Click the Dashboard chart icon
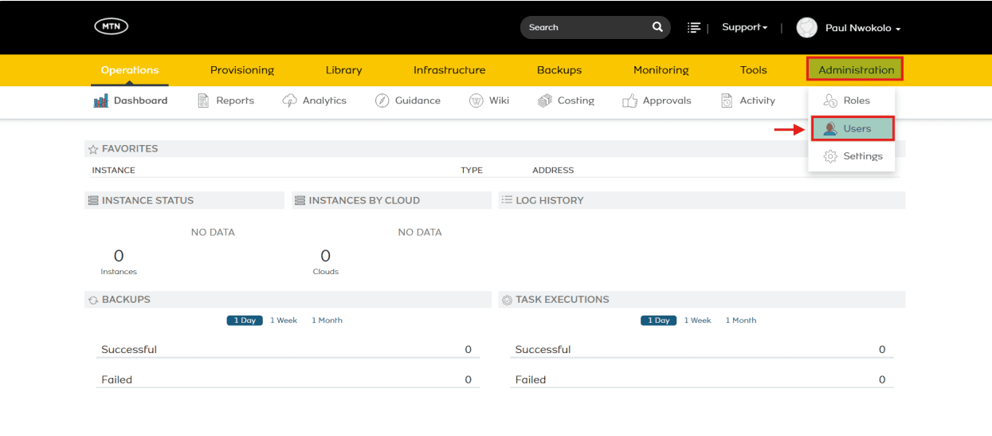This screenshot has height=436, width=992. coord(101,100)
